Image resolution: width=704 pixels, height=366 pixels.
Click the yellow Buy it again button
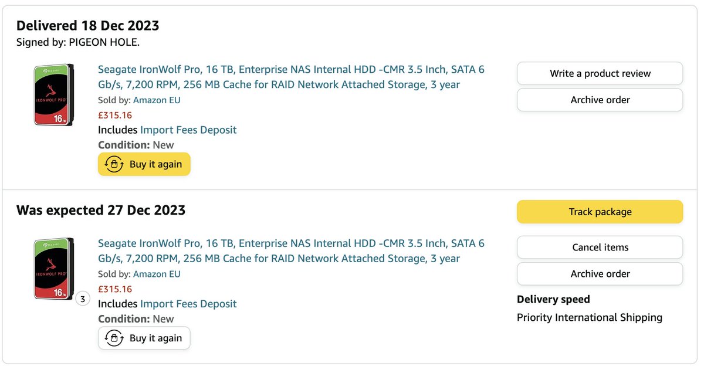144,164
